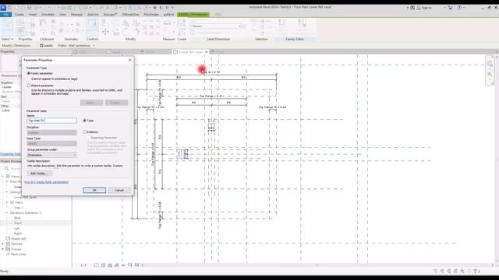Screen dimensions: 499x280
Task: Select the Shared parameter radio button
Action: click(29, 86)
